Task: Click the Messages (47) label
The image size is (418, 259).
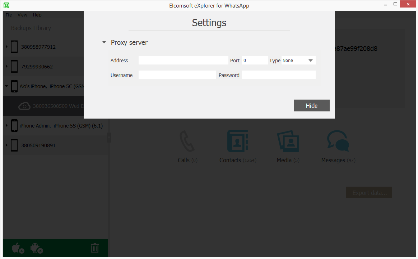Action: 338,160
